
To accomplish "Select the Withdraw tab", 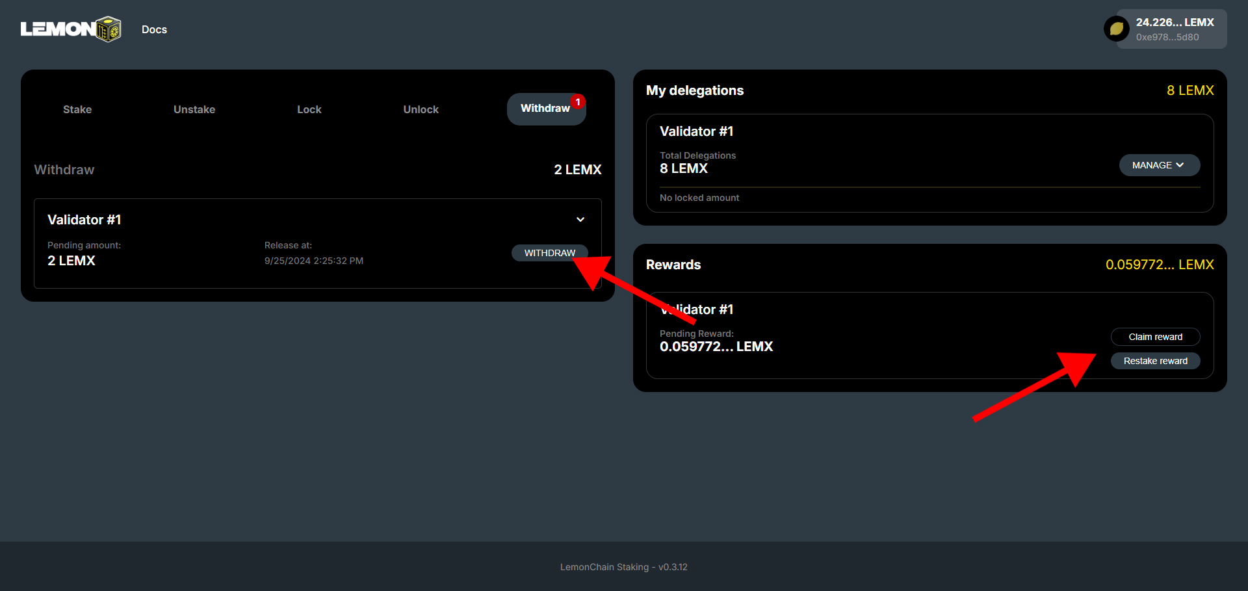I will pyautogui.click(x=545, y=109).
